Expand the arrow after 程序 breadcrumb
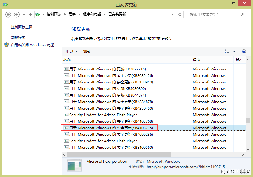 coord(79,14)
